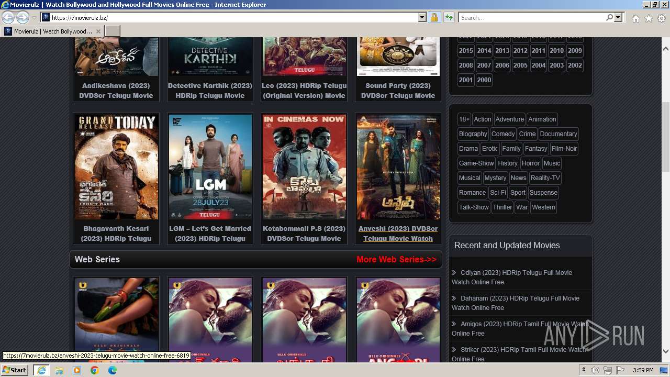The width and height of the screenshot is (670, 377).
Task: Select the Comedy genre tag
Action: click(x=503, y=134)
